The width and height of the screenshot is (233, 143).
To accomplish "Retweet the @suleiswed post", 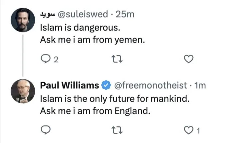I will coord(117,59).
